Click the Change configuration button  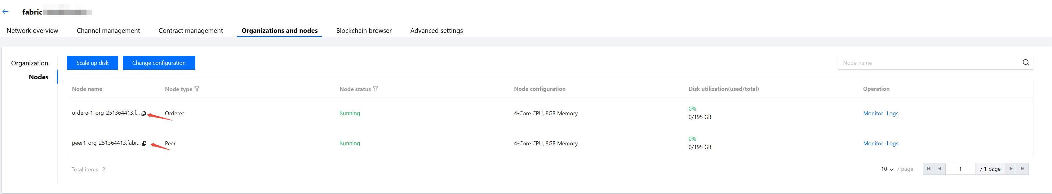click(159, 63)
